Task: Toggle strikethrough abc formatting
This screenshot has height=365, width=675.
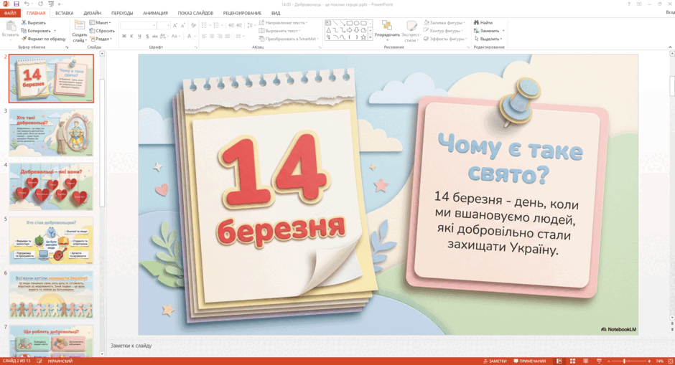Action: [155, 36]
